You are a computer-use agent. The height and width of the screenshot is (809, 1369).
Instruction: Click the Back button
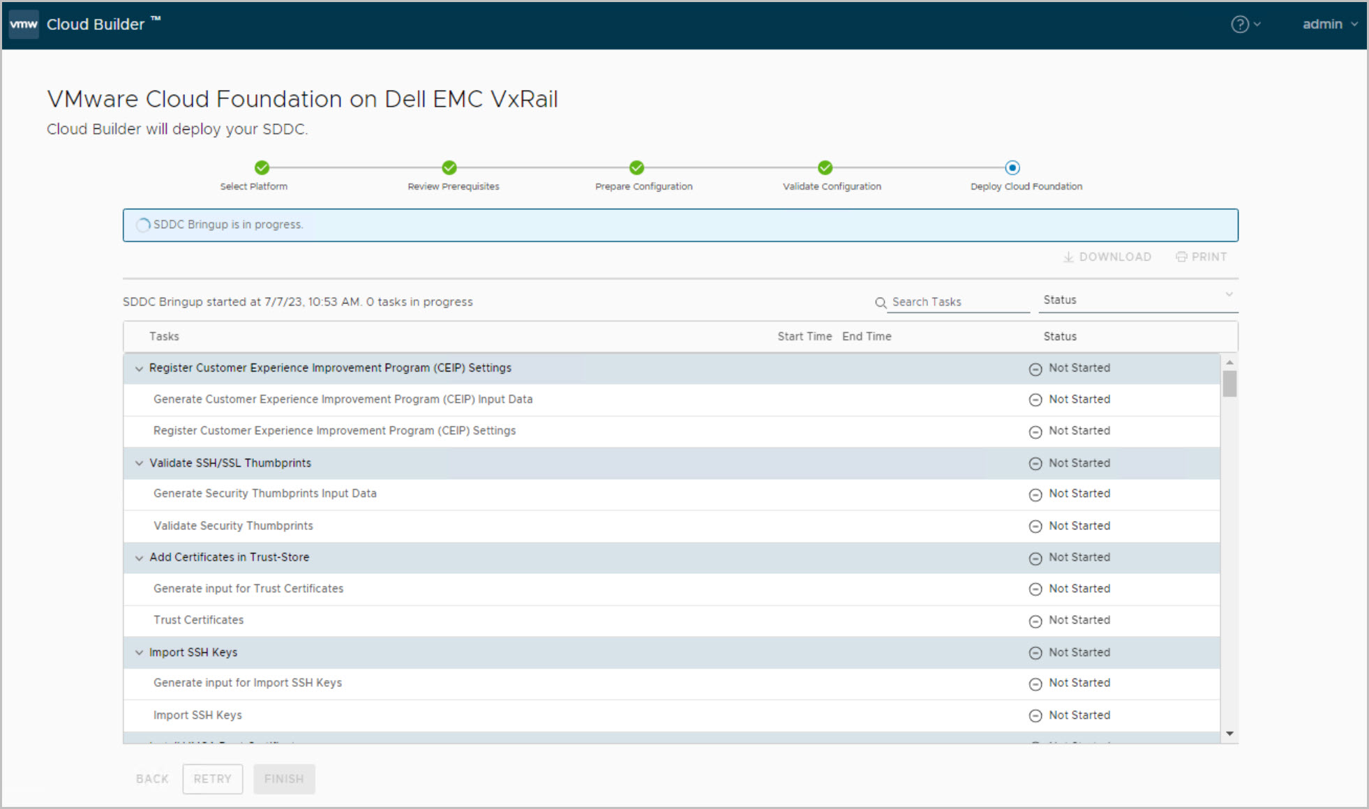coord(152,779)
